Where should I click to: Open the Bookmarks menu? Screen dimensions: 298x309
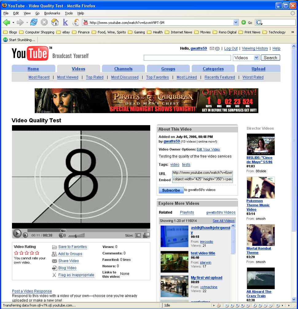pos(52,13)
